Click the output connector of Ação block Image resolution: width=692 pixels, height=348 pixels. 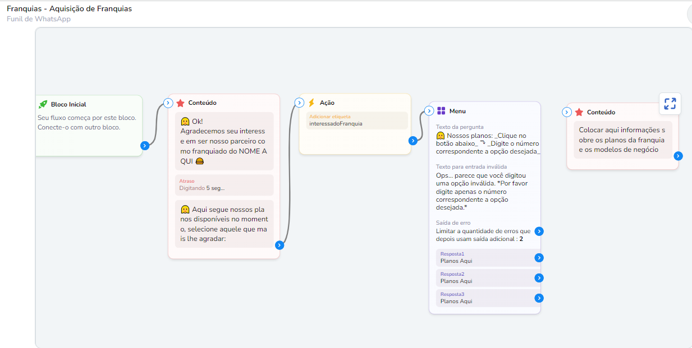click(413, 141)
